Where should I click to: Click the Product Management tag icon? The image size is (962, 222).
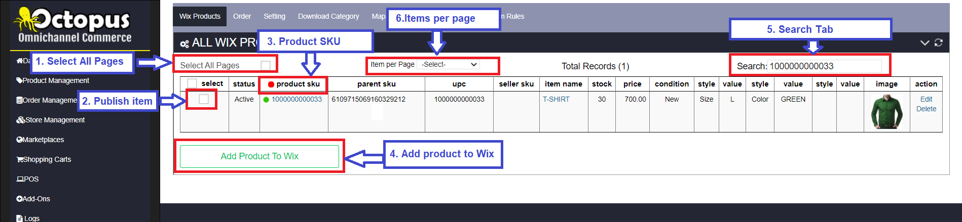coord(19,80)
